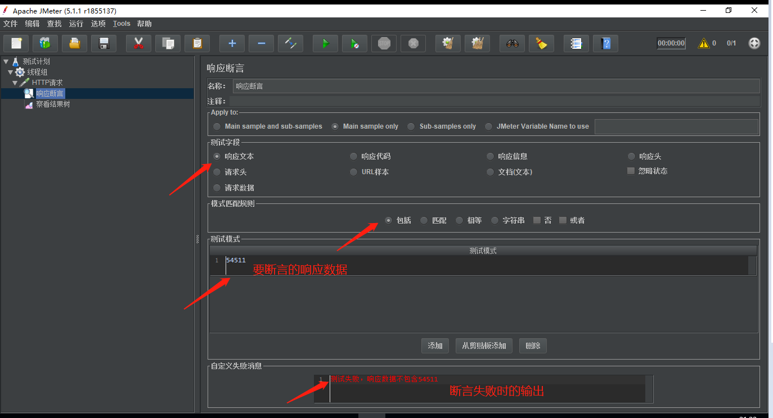Viewport: 773px width, 418px height.
Task: Cut selection using the scissors icon
Action: 138,43
